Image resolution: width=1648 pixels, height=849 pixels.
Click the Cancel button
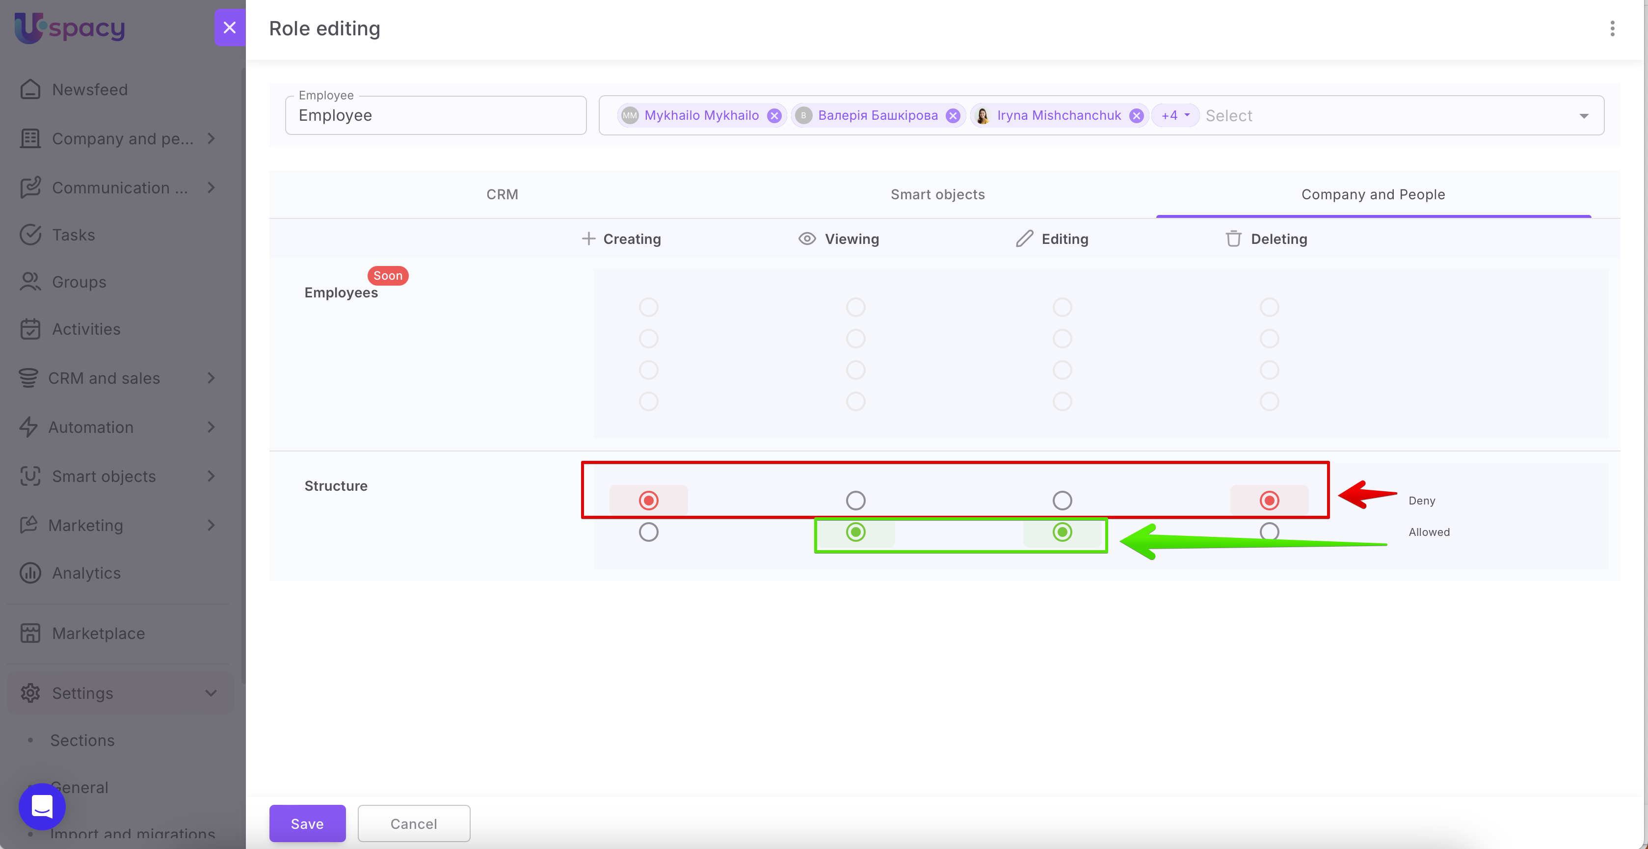pyautogui.click(x=413, y=823)
